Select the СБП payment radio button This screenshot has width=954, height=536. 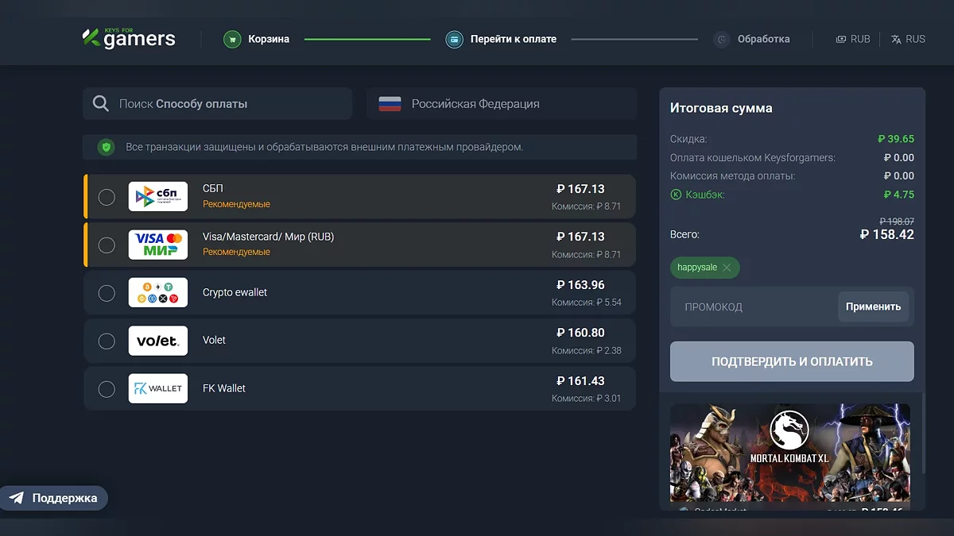(x=107, y=197)
